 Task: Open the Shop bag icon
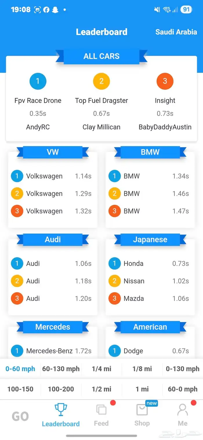tap(142, 410)
